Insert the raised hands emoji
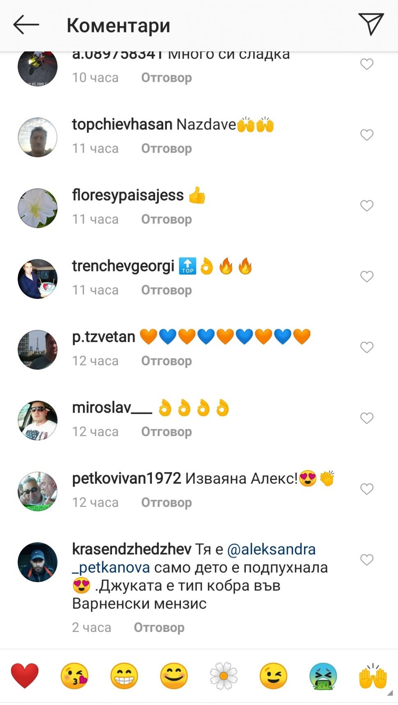 373,675
